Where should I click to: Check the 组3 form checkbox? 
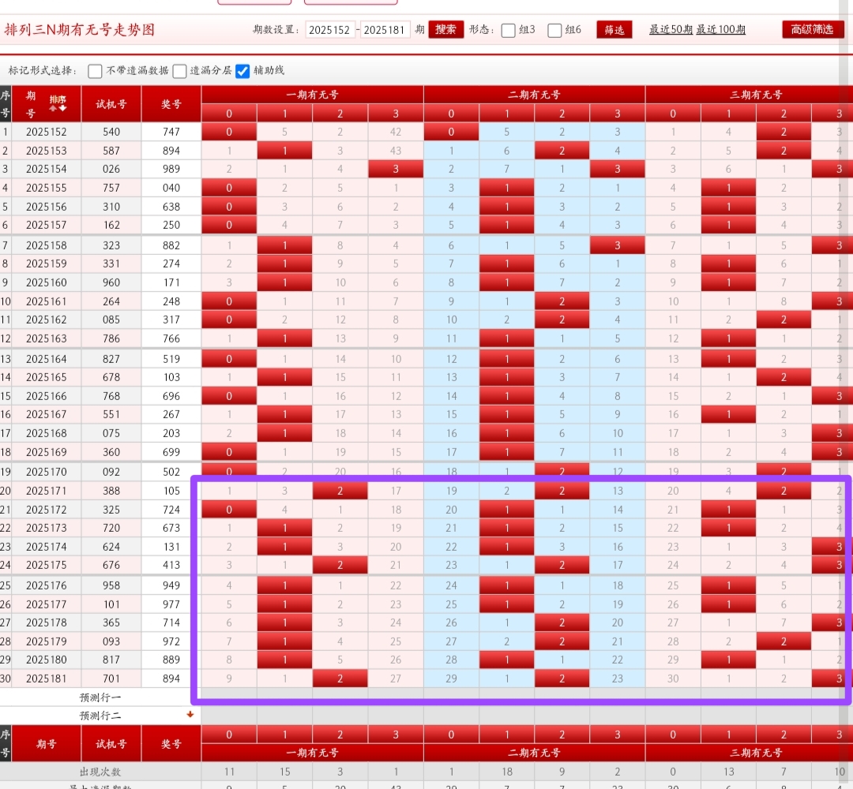509,30
